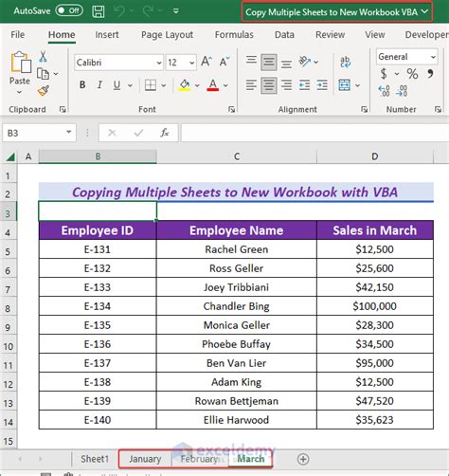Open the Fill Color palette arrow
The image size is (449, 476).
click(197, 85)
